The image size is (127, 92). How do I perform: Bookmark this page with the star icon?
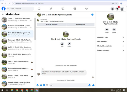click(116, 4)
